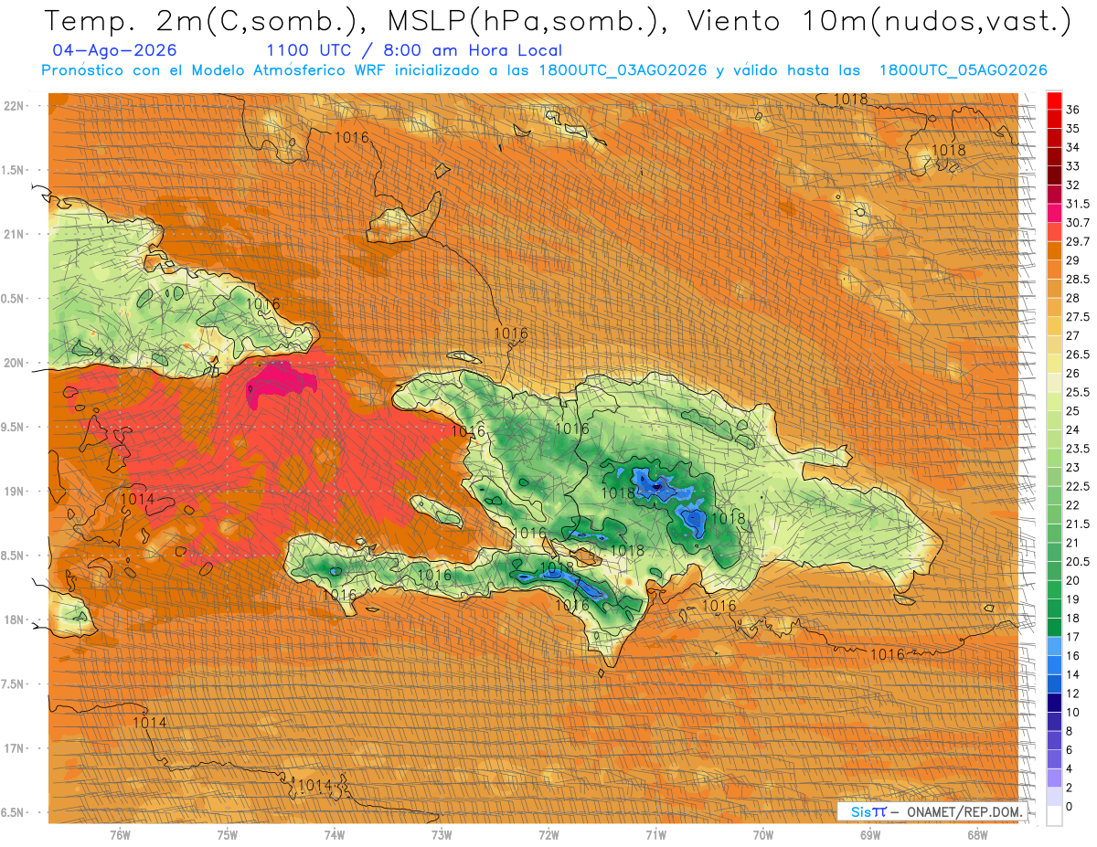
Task: Click the validity stamp '1800UTC_05AGO2026'
Action: pyautogui.click(x=963, y=70)
